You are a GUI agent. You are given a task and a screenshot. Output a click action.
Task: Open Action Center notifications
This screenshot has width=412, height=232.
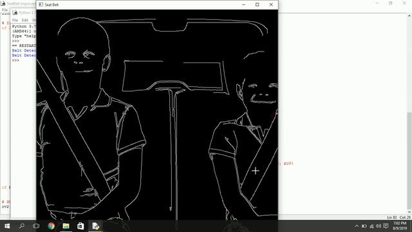pos(386,226)
